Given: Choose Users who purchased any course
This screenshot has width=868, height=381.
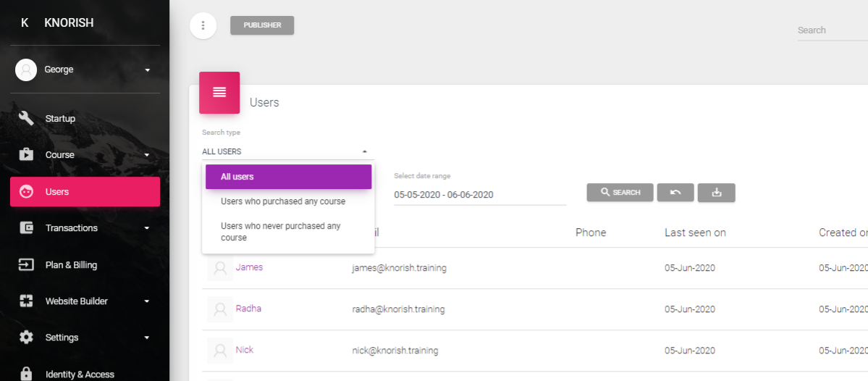Looking at the screenshot, I should (288, 201).
